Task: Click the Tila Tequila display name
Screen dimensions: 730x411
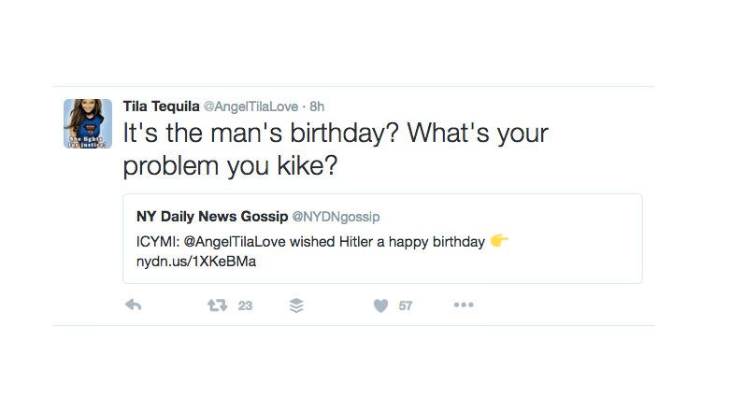Action: point(160,106)
